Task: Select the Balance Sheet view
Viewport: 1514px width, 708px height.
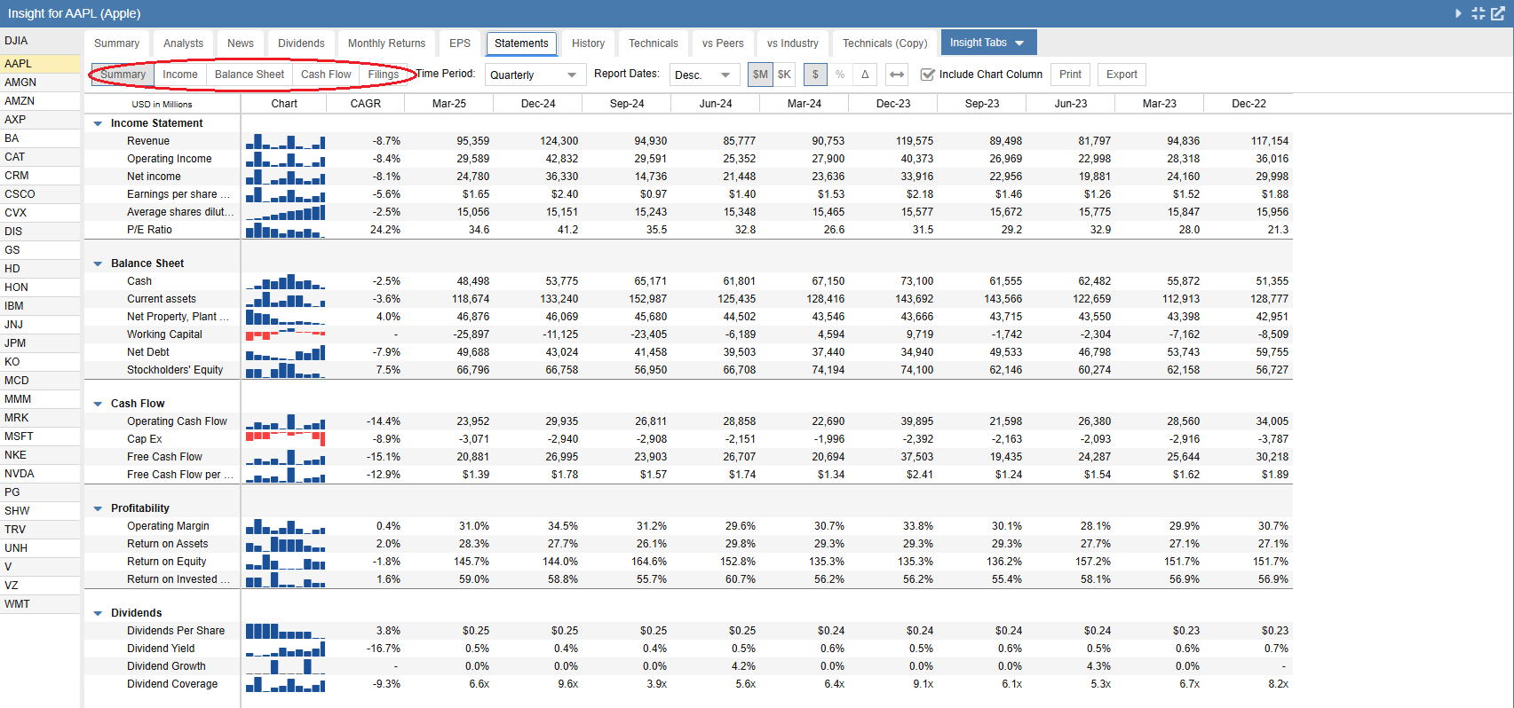Action: (250, 75)
